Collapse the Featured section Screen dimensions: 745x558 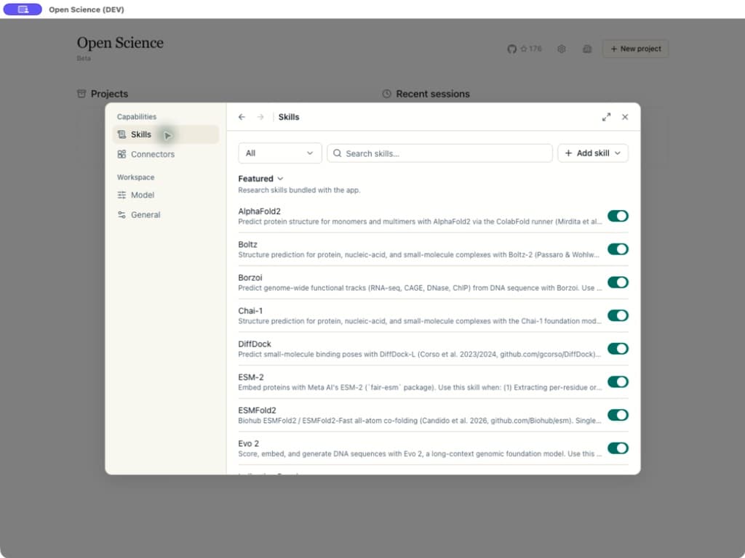pos(260,179)
